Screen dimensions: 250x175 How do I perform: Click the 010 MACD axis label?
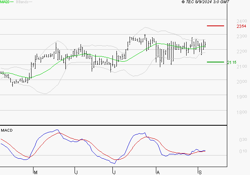(x=243, y=151)
